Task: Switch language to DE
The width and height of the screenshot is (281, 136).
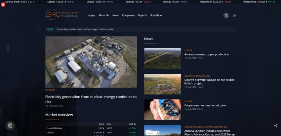Action: pos(234,15)
